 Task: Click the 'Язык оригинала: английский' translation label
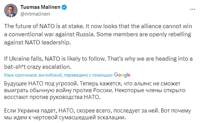tap(34, 75)
